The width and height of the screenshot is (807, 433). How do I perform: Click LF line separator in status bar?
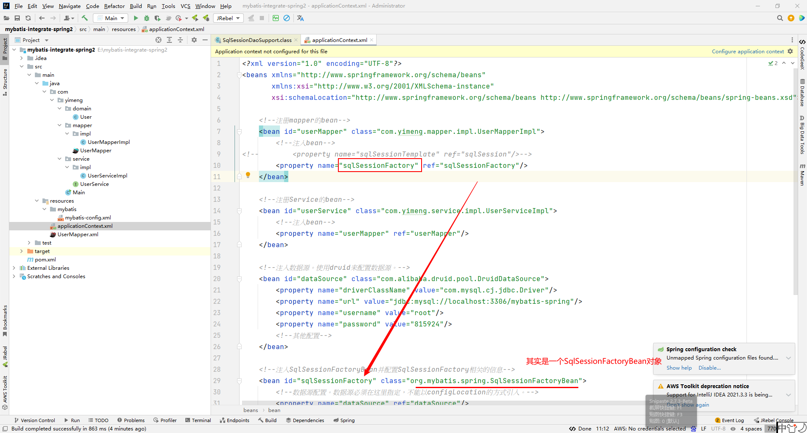(x=704, y=428)
